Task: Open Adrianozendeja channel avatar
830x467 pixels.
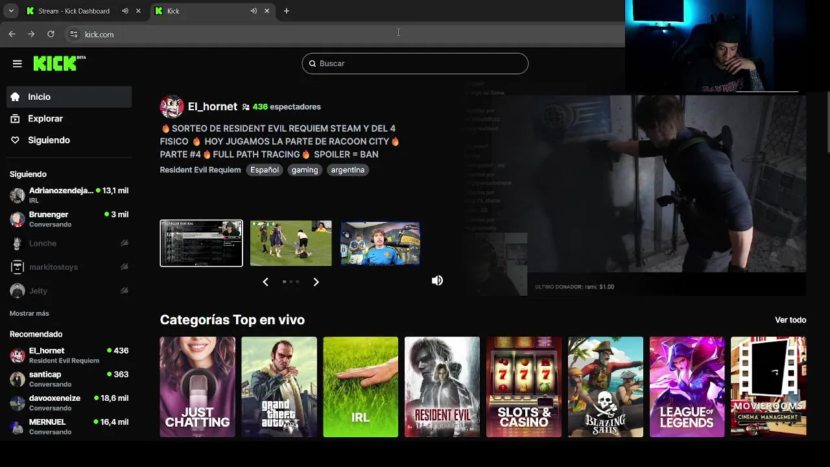Action: coord(18,195)
